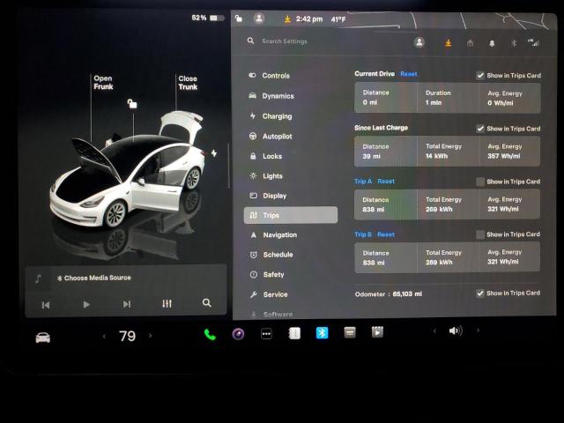
Task: Search media with the magnifier icon
Action: (x=207, y=303)
